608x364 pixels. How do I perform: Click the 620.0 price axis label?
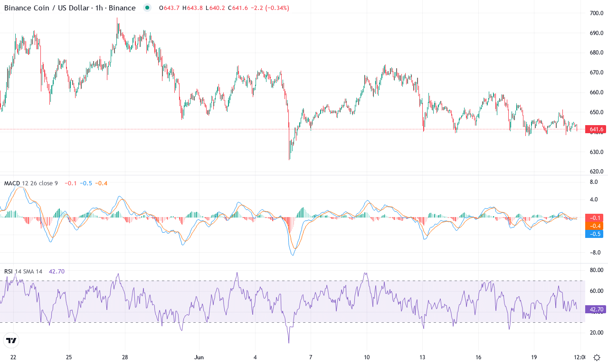pyautogui.click(x=597, y=172)
